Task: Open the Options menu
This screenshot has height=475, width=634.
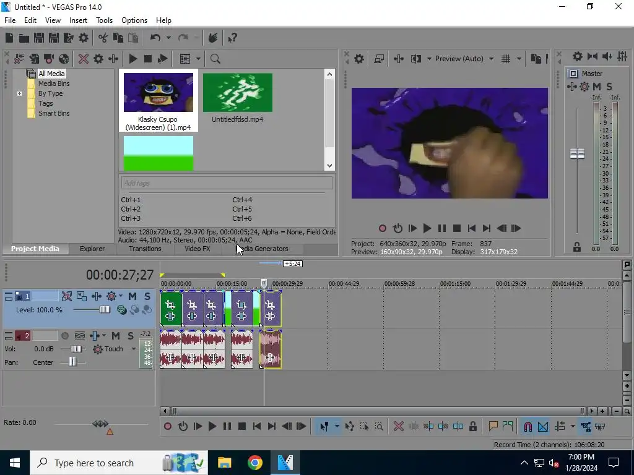Action: pyautogui.click(x=134, y=20)
